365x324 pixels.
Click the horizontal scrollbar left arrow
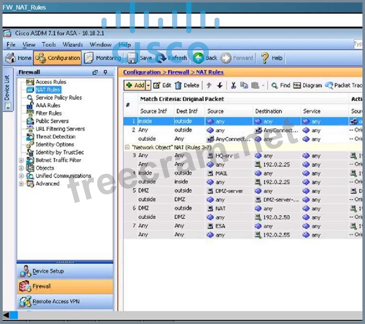pos(6,315)
